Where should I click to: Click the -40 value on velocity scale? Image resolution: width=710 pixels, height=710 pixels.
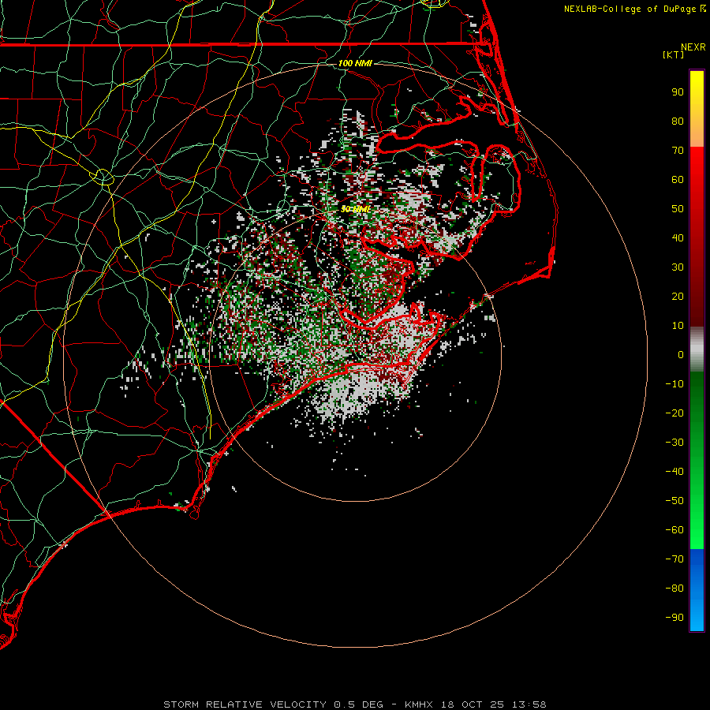pos(674,472)
